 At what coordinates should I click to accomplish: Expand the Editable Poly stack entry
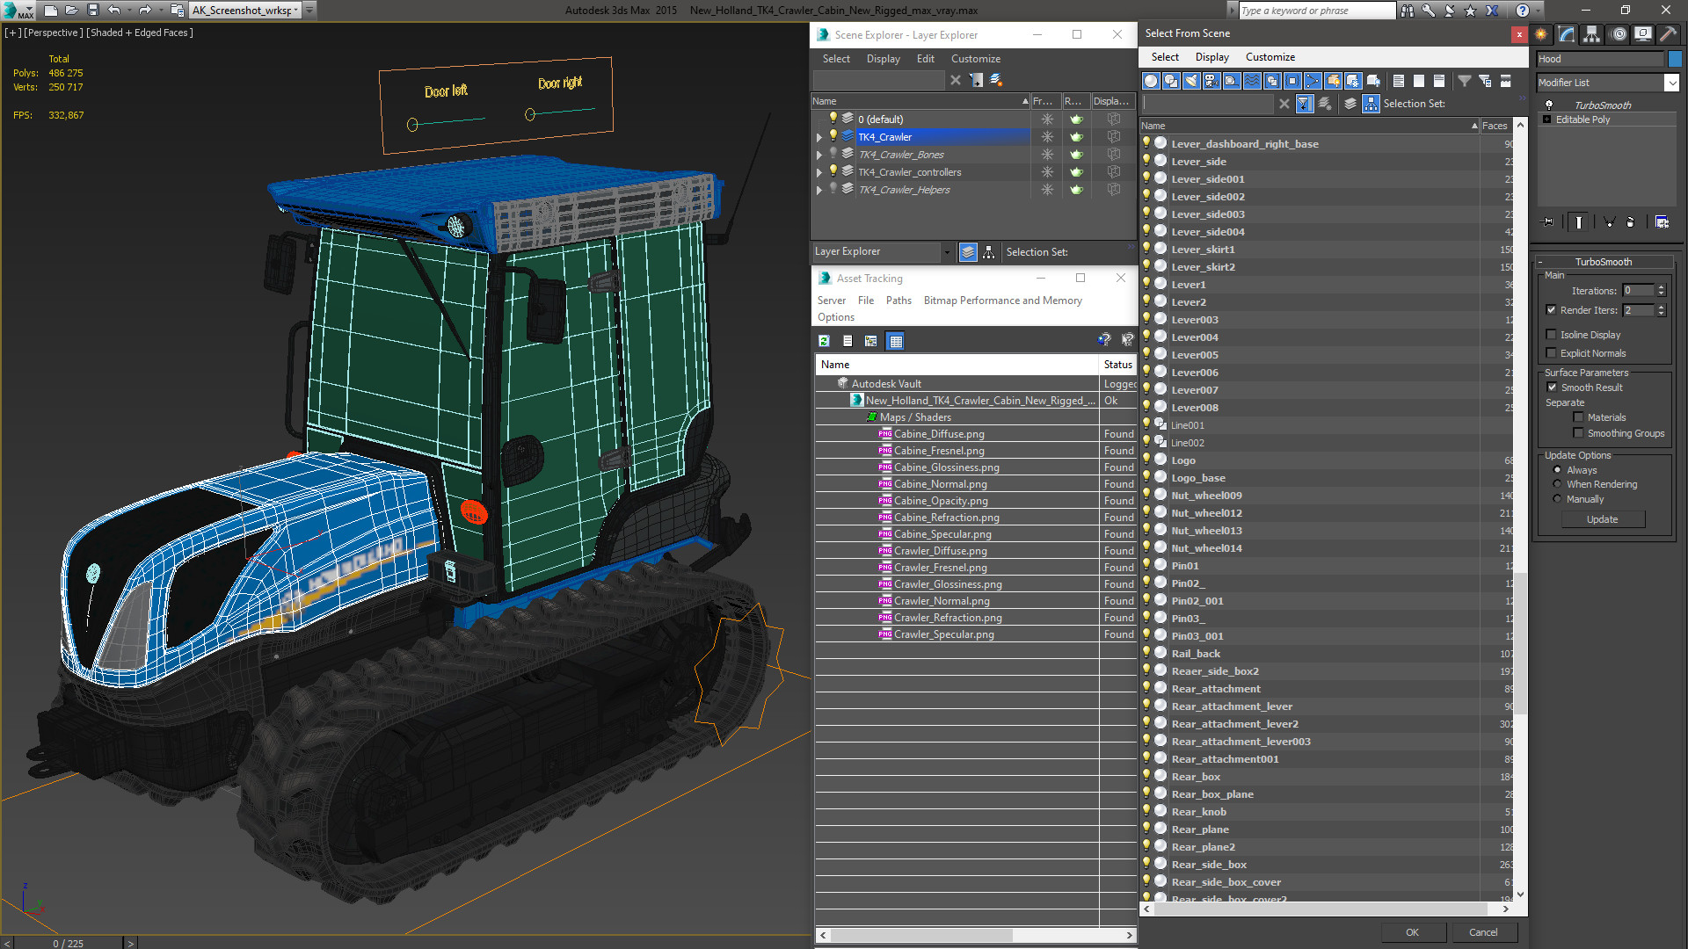coord(1546,120)
